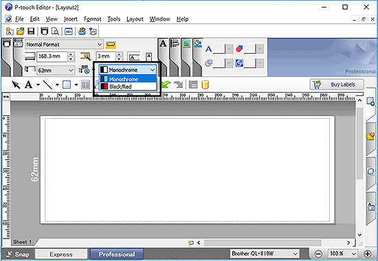The image size is (378, 261).
Task: Open the fill color swatch dropdown
Action: 260,49
